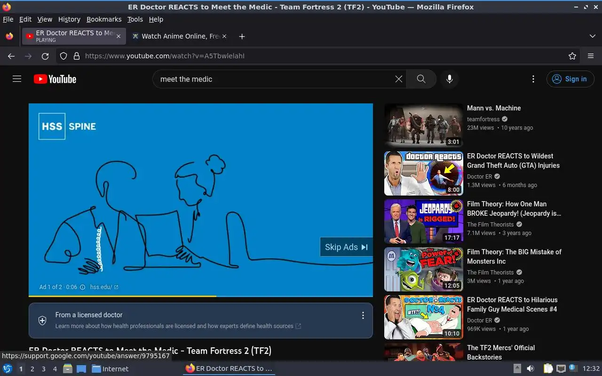Viewport: 602px width, 376px height.
Task: Open options on the licensed doctor panel
Action: [363, 316]
